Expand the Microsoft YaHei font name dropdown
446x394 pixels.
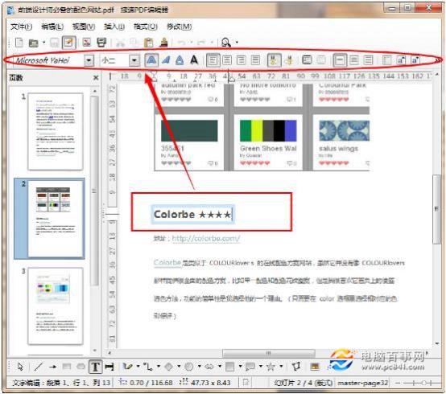89,60
